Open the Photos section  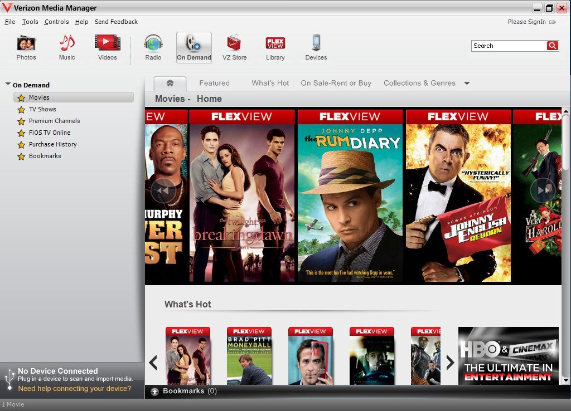tap(26, 47)
